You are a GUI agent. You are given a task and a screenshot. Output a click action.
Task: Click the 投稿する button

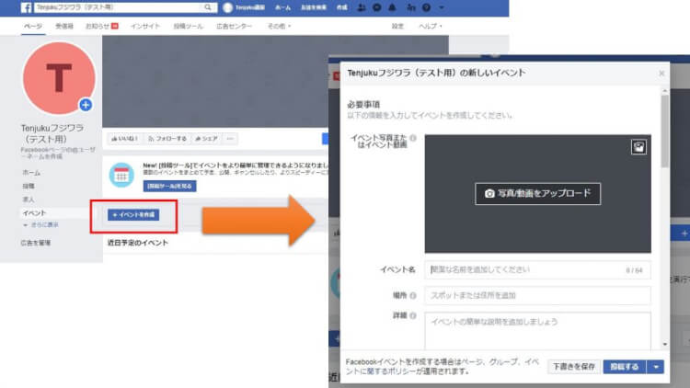[x=625, y=367]
